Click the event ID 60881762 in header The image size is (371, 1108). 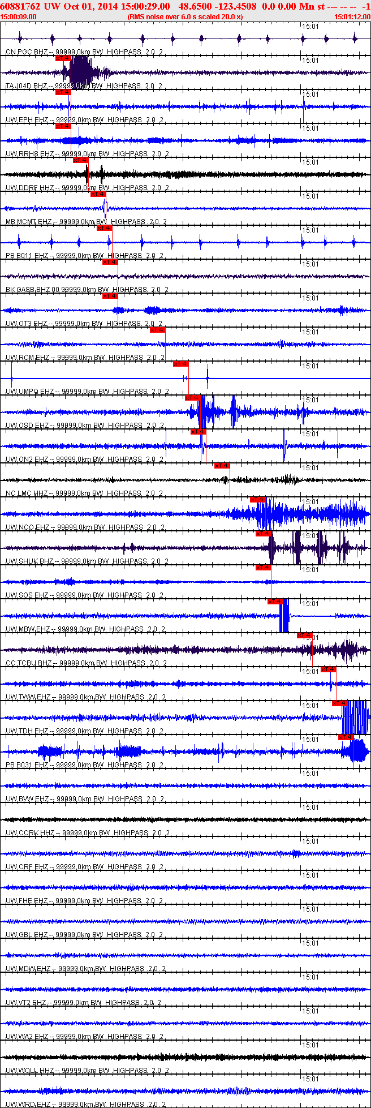[20, 6]
